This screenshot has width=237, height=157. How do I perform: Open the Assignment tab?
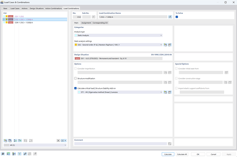click(86, 23)
